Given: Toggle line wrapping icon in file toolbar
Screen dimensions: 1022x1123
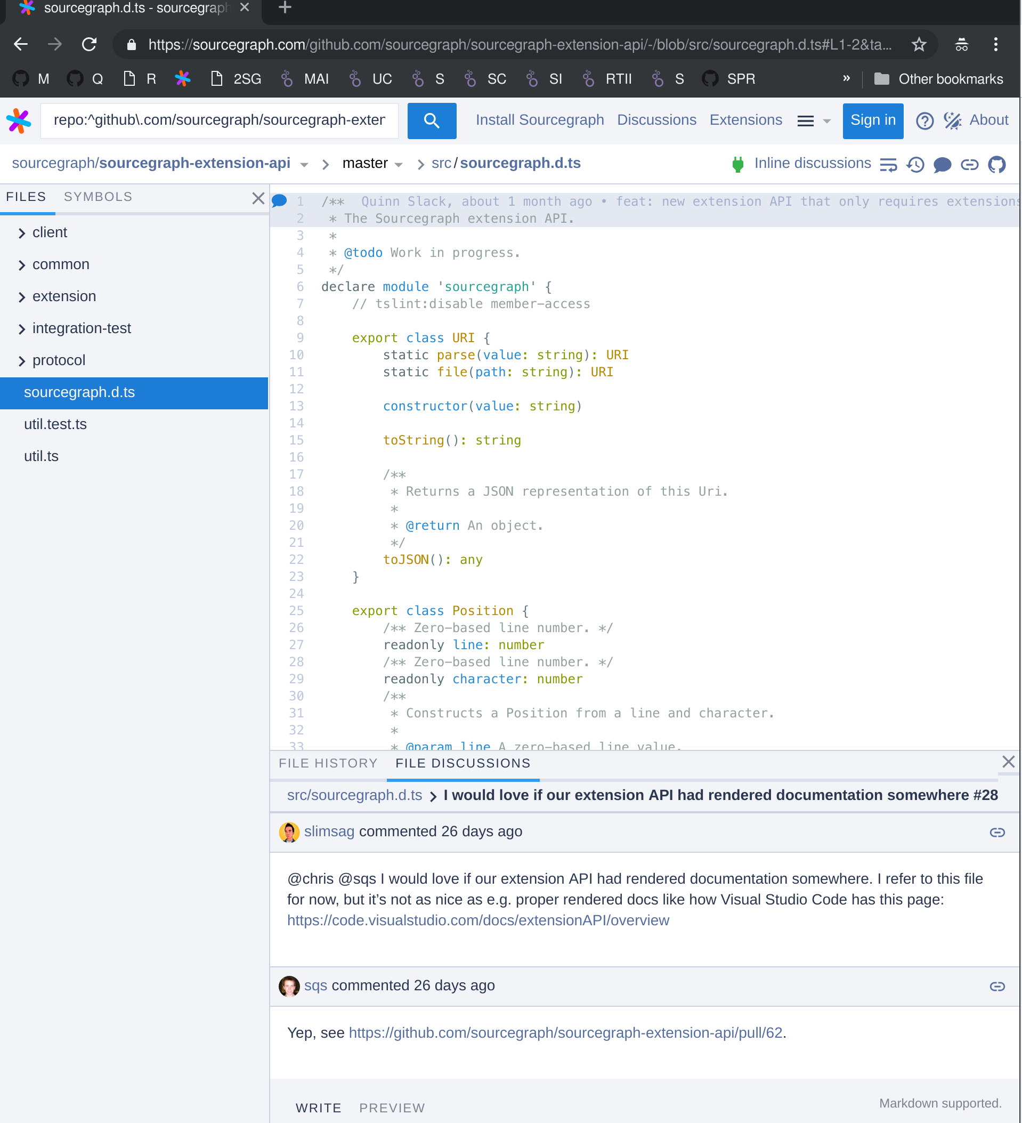Looking at the screenshot, I should [888, 165].
